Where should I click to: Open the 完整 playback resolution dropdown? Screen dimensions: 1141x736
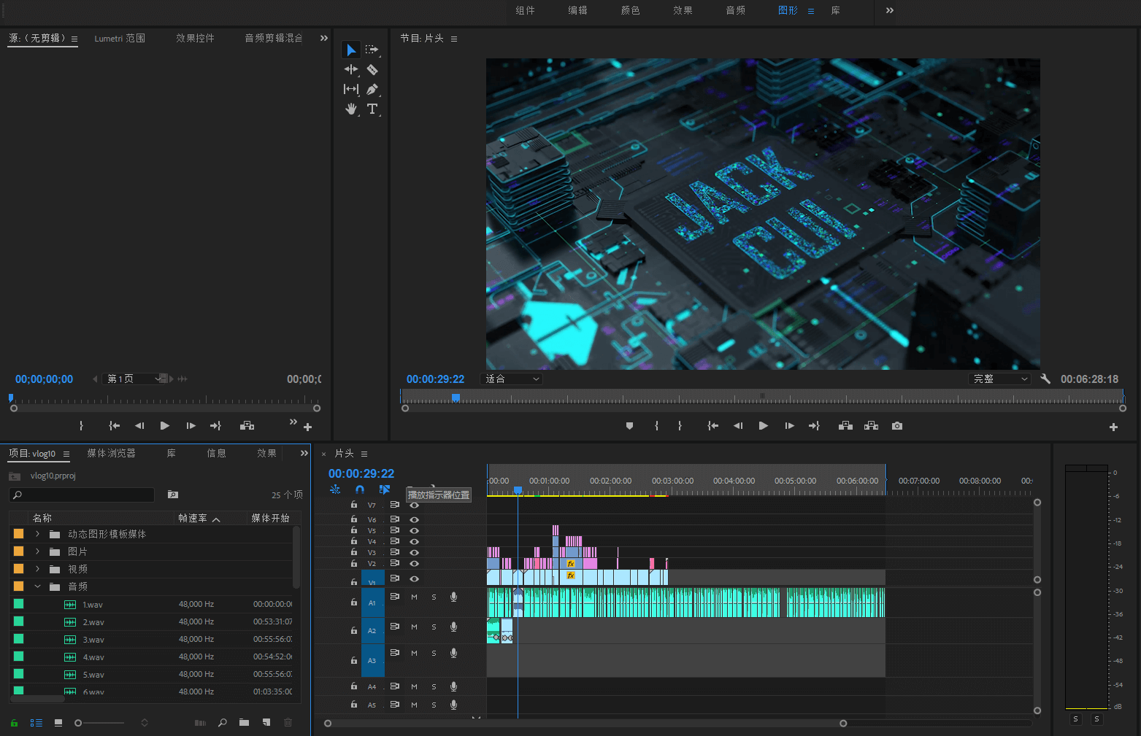click(999, 379)
